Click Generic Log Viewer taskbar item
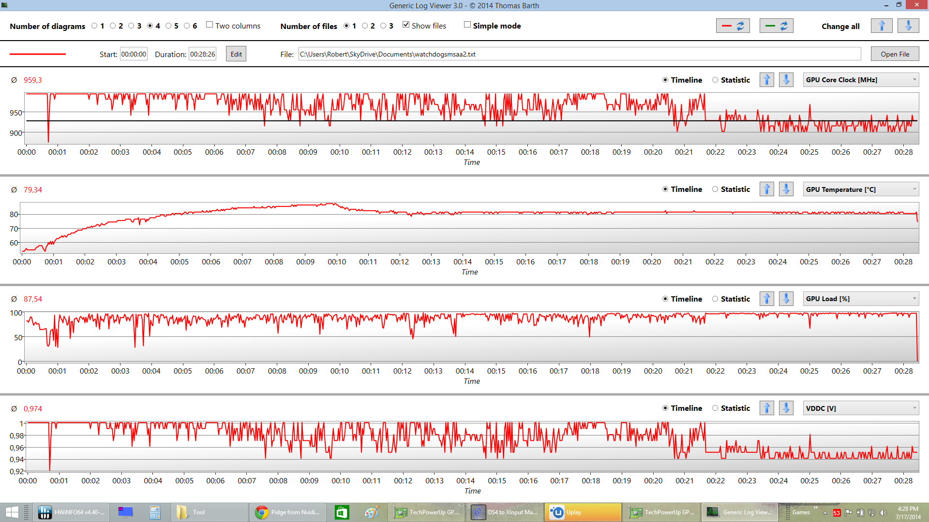This screenshot has height=522, width=929. pyautogui.click(x=739, y=512)
